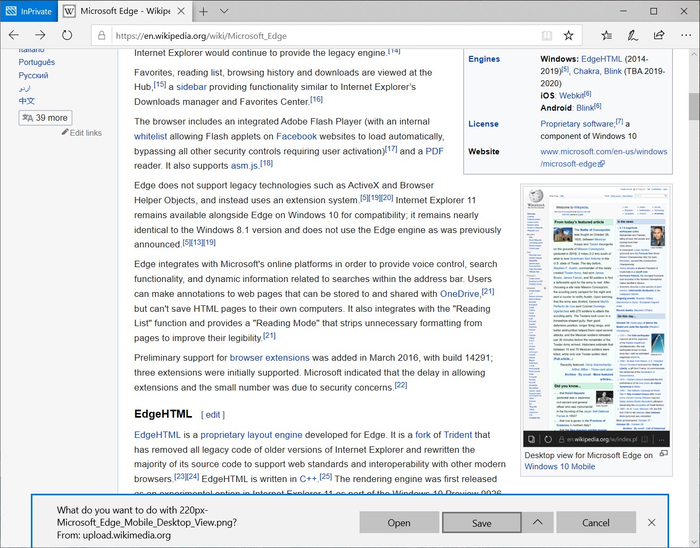Add this page to favorites
The width and height of the screenshot is (700, 548).
click(569, 36)
